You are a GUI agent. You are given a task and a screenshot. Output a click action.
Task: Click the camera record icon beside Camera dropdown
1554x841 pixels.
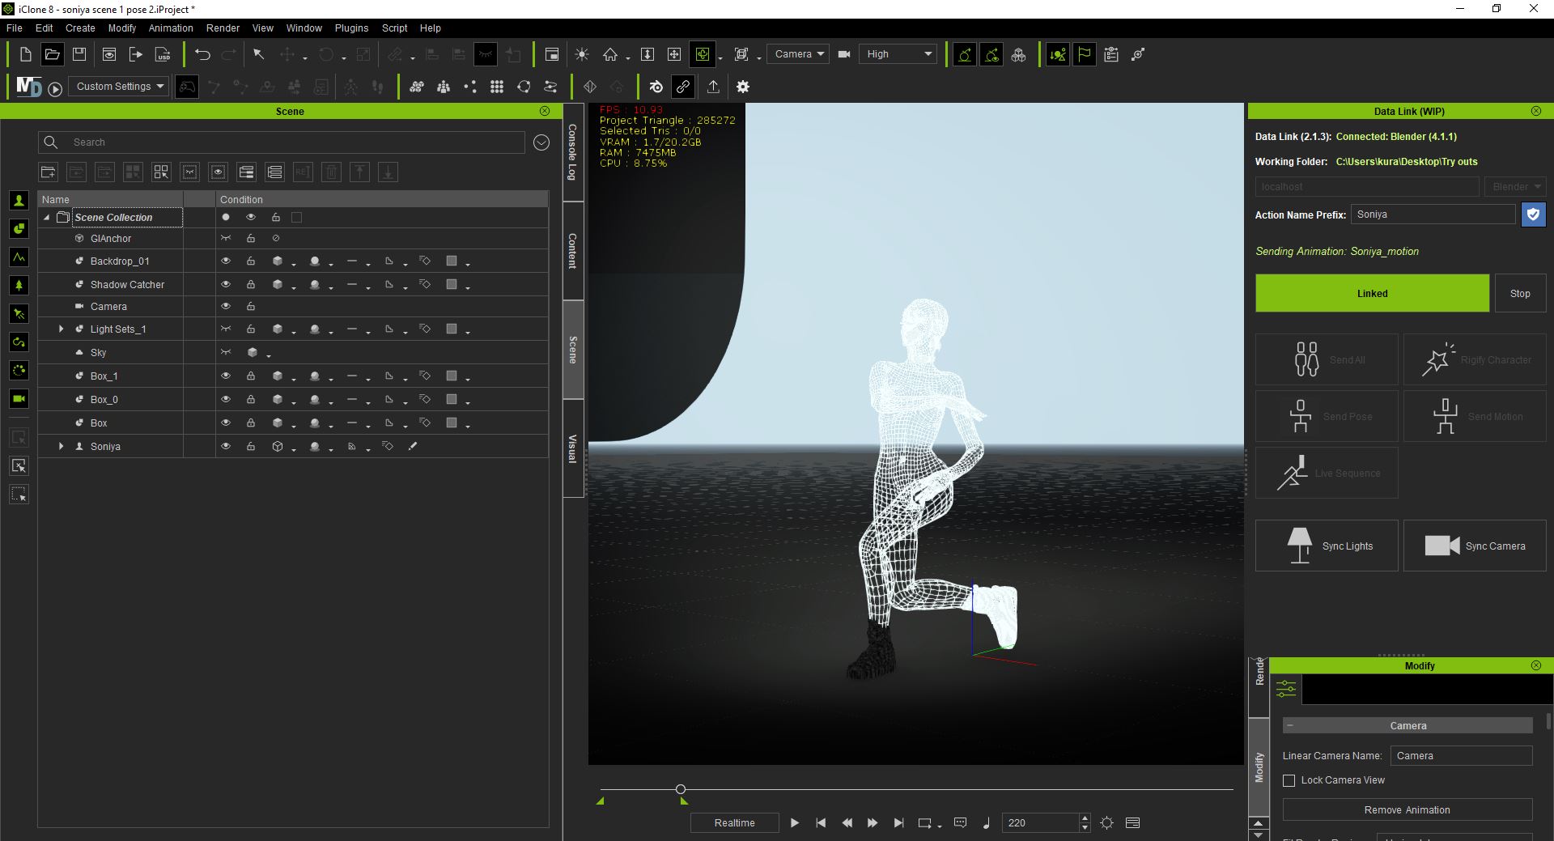pos(844,54)
